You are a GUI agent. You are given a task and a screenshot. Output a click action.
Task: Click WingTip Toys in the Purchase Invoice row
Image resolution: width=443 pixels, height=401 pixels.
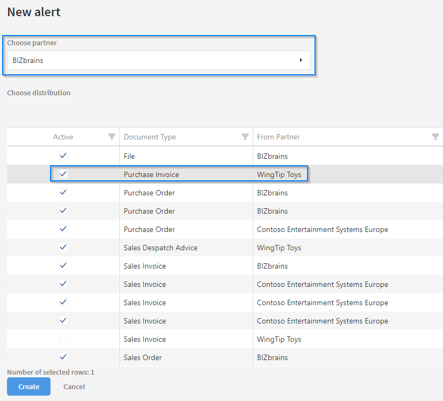279,174
